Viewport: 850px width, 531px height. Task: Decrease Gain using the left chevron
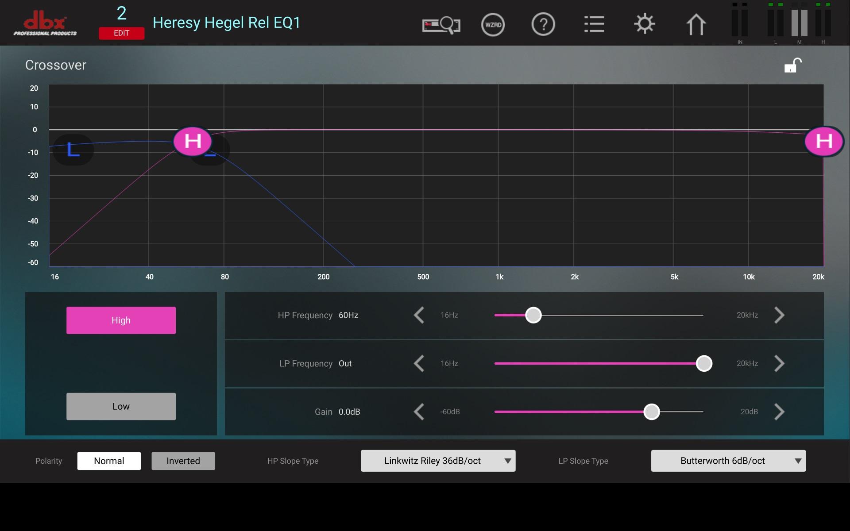coord(419,412)
